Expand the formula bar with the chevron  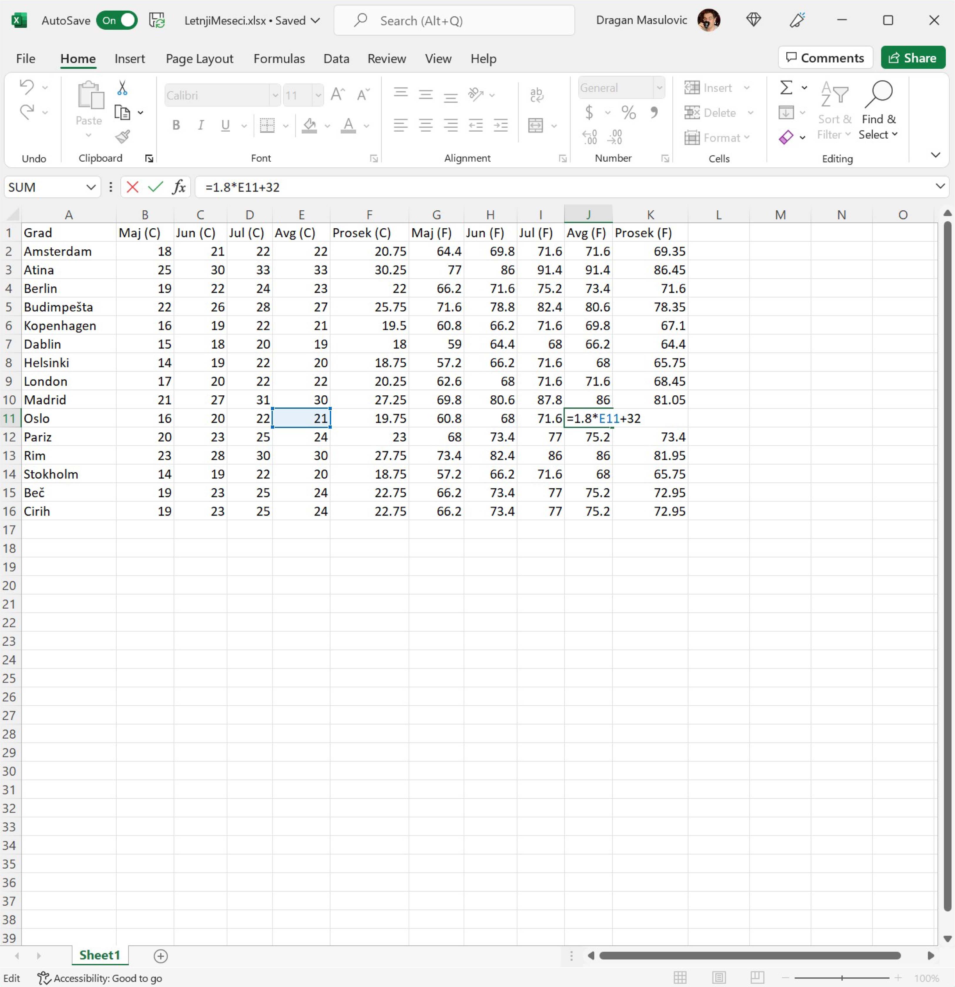pyautogui.click(x=940, y=186)
